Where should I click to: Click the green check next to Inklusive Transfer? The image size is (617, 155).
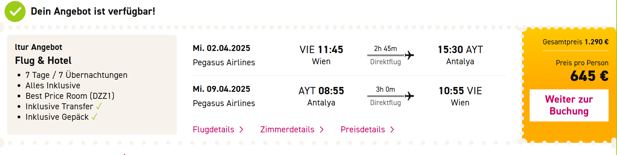(99, 106)
